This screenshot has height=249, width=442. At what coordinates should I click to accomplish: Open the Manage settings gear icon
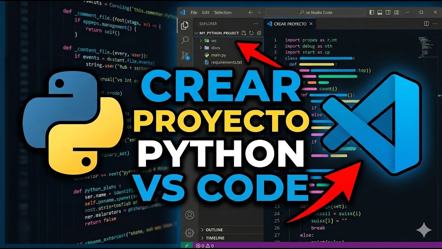pos(190,233)
